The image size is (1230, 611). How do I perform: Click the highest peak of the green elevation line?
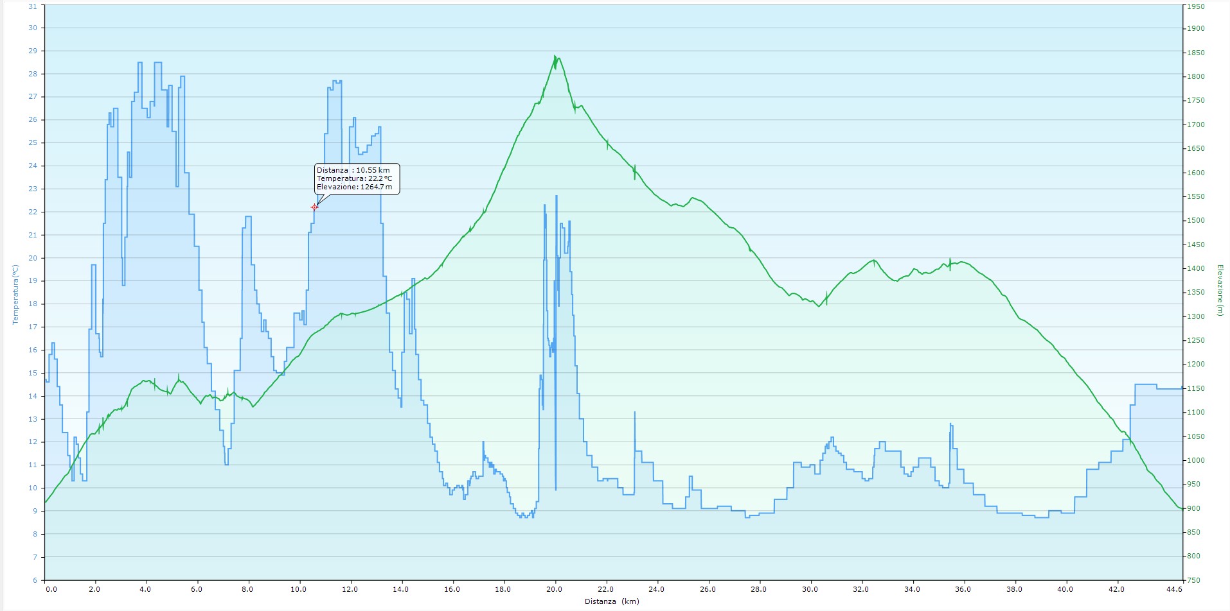tap(555, 56)
